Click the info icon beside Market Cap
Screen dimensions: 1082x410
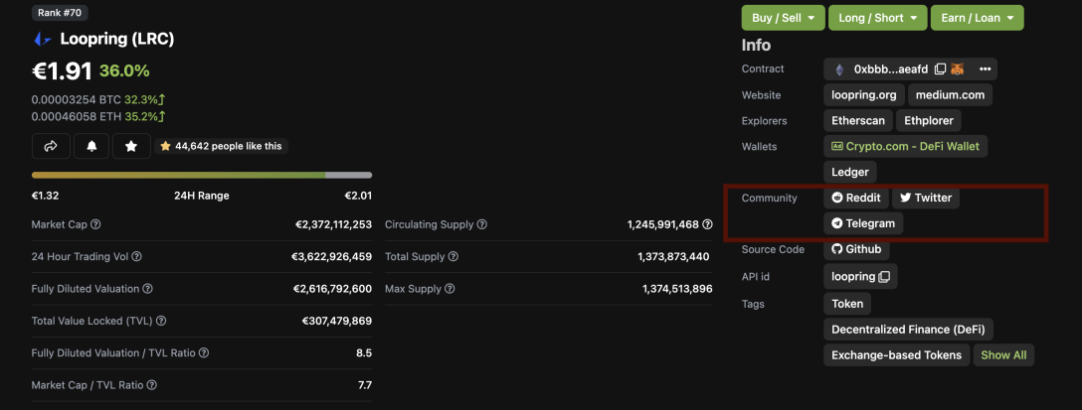pyautogui.click(x=95, y=224)
